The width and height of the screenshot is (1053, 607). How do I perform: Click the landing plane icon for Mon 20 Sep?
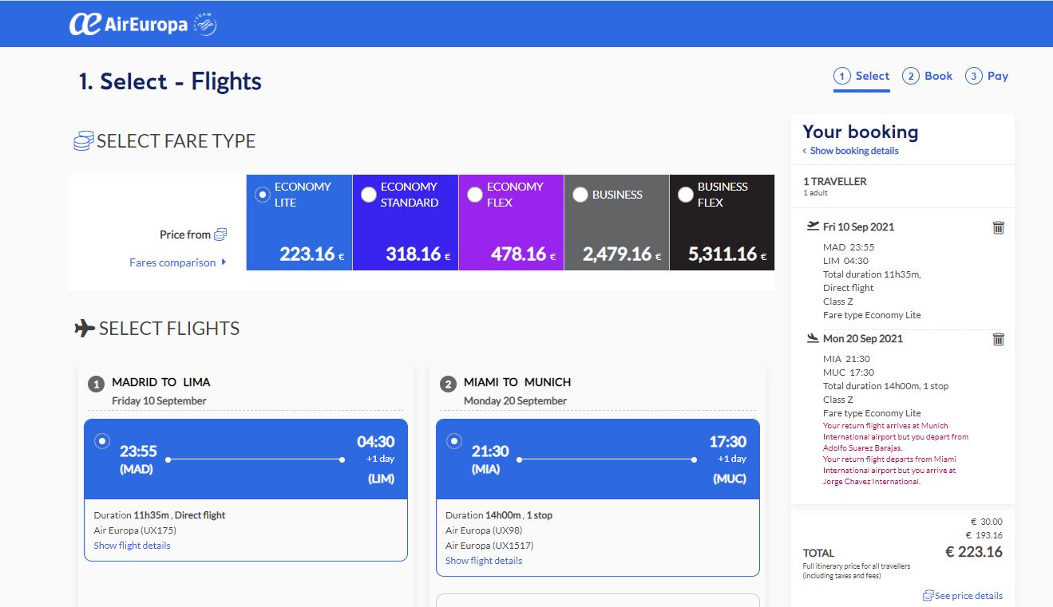click(814, 338)
